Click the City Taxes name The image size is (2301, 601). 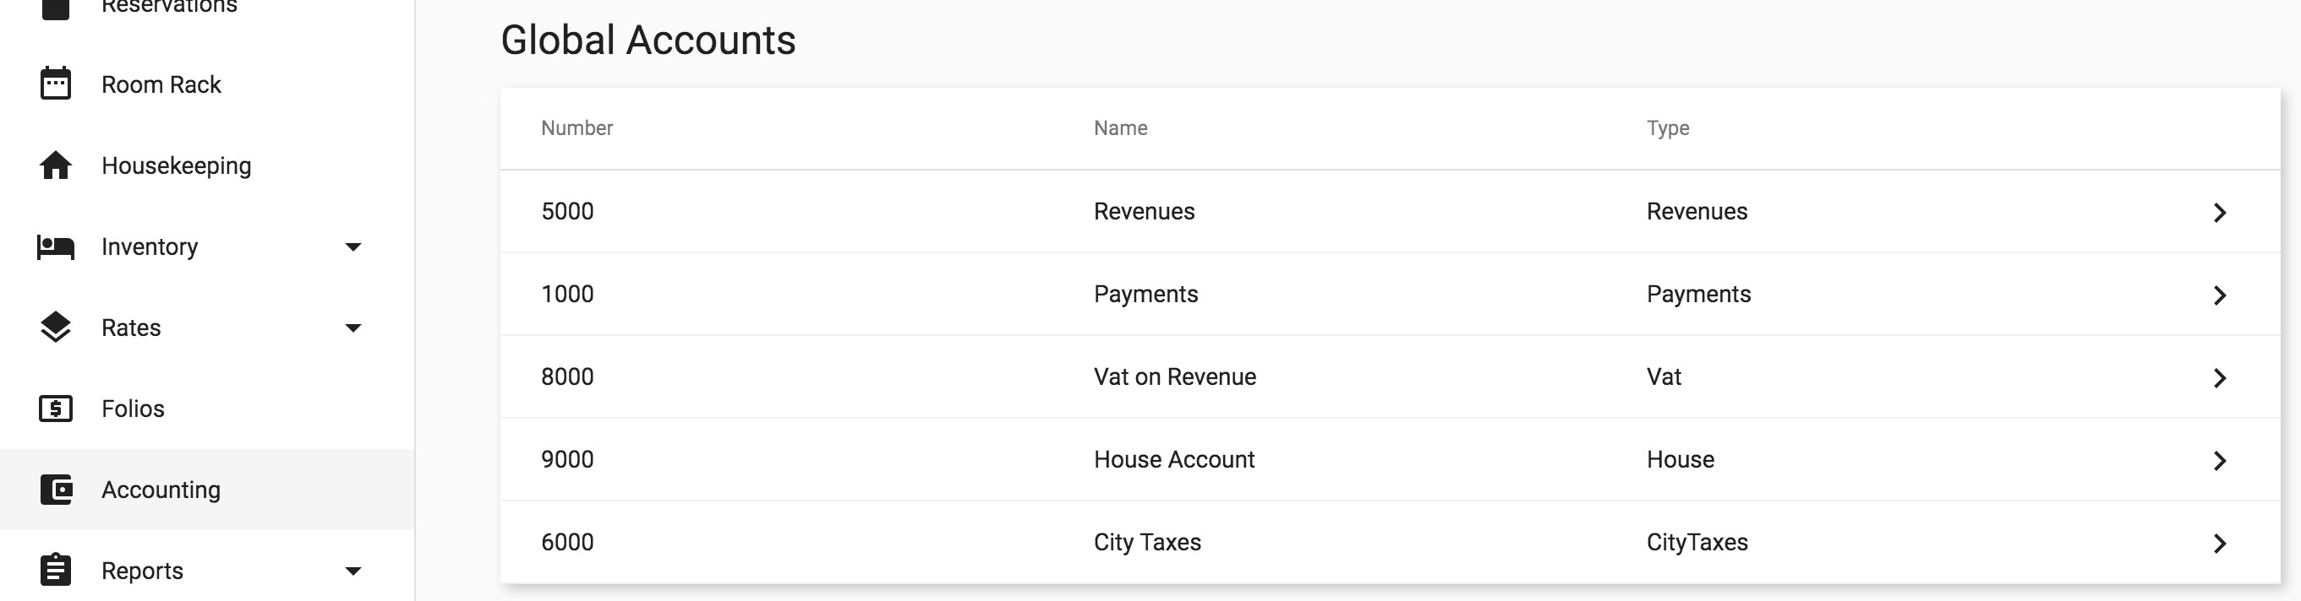coord(1147,543)
